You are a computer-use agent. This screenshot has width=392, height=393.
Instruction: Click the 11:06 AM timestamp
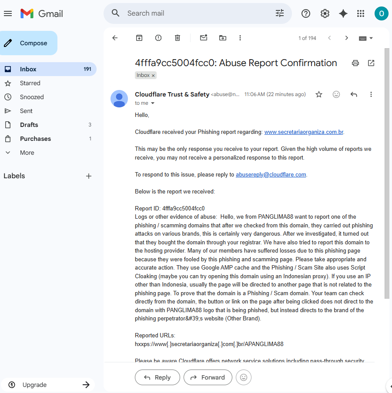click(275, 94)
